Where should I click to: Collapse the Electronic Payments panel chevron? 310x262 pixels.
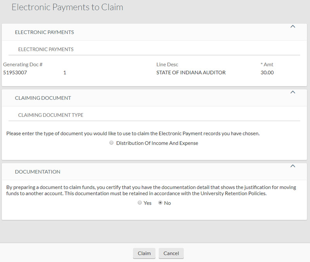pyautogui.click(x=293, y=27)
